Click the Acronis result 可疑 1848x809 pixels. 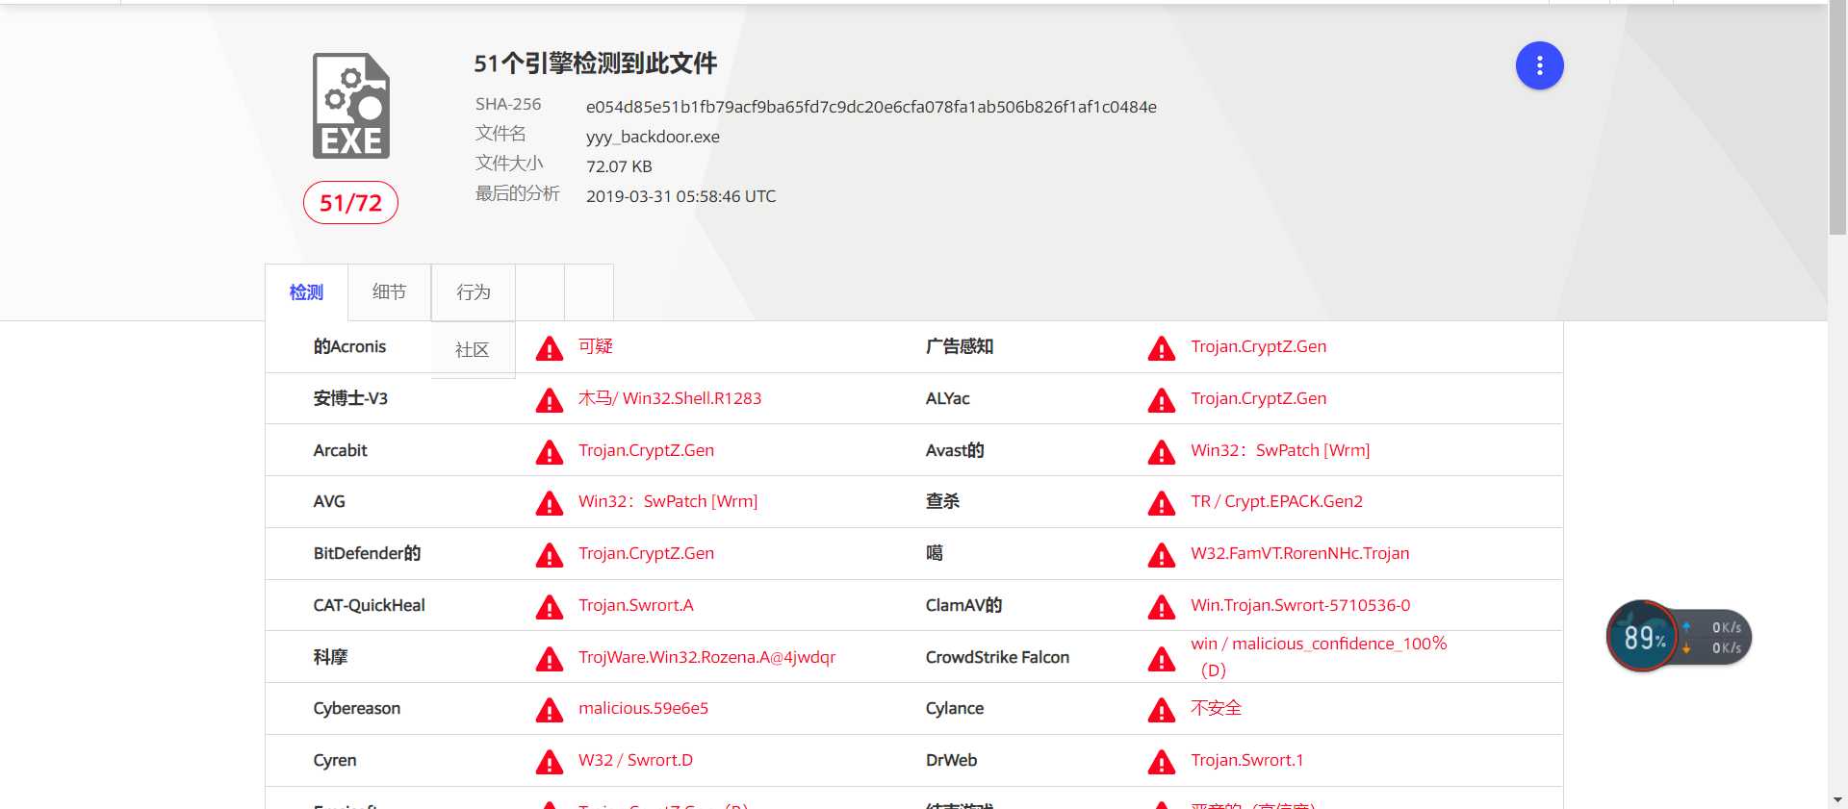[x=596, y=346]
